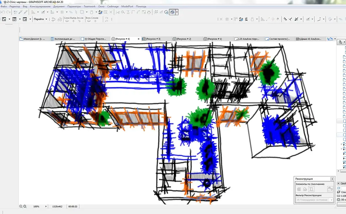Switch to the Общая Перспе... tab

[95, 39]
